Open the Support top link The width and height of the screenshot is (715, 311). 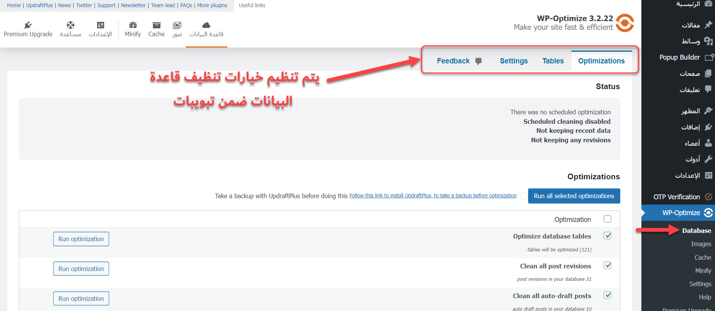point(106,5)
